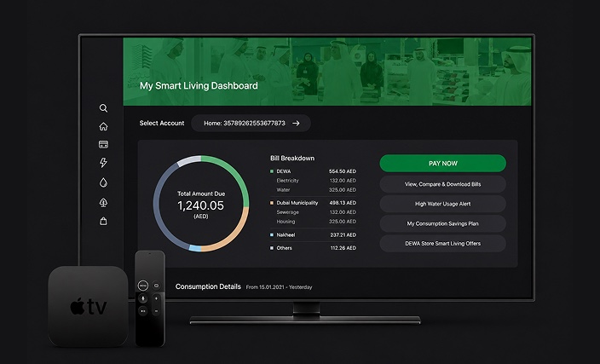Click the arrow next to account number
Screen dimensions: 600x364
(x=296, y=124)
